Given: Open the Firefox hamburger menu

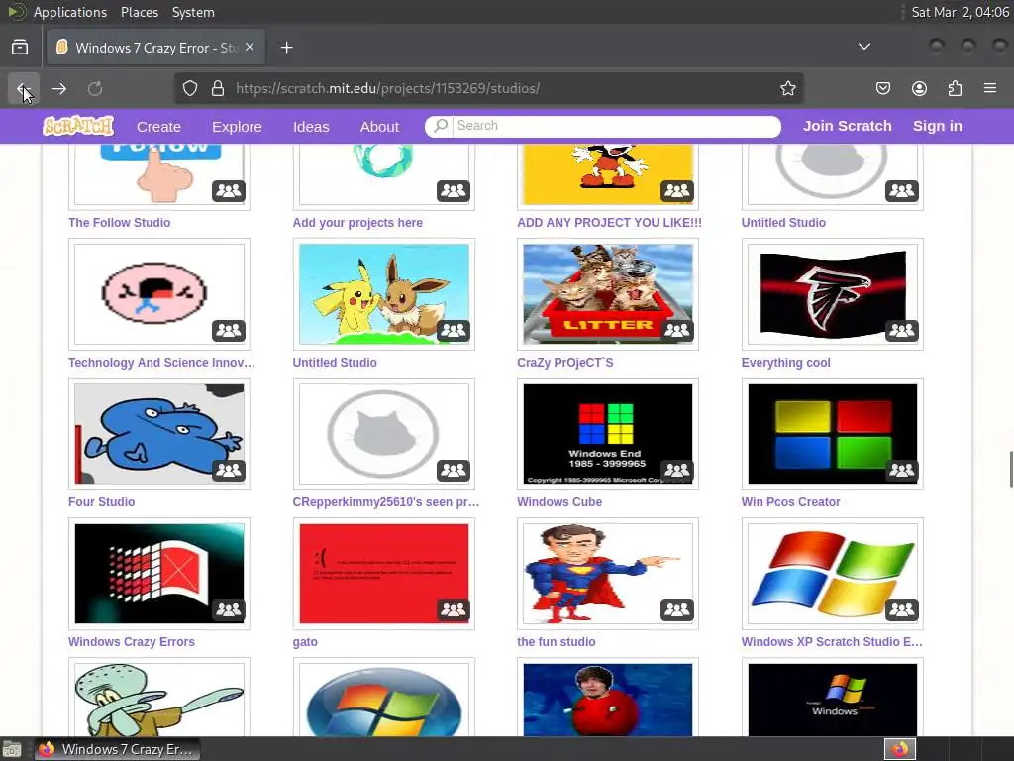Looking at the screenshot, I should click(990, 88).
